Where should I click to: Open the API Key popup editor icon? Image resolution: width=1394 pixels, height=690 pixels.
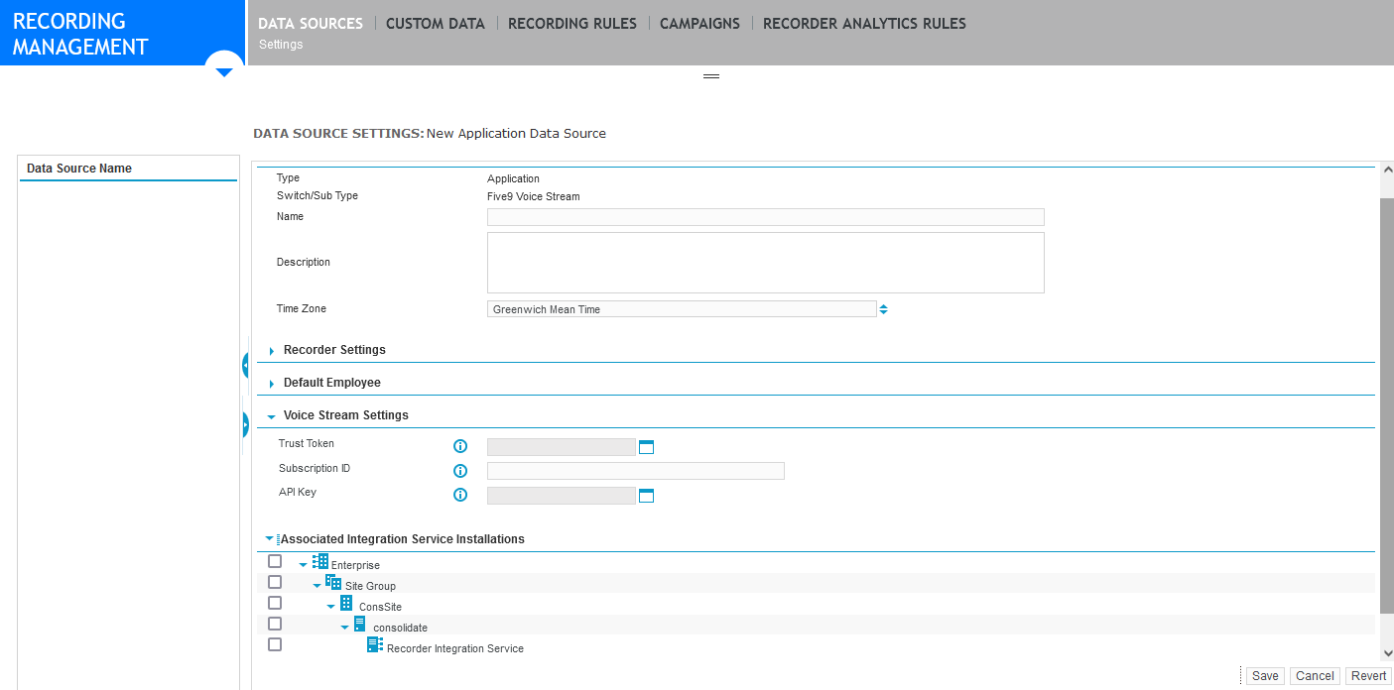point(647,495)
